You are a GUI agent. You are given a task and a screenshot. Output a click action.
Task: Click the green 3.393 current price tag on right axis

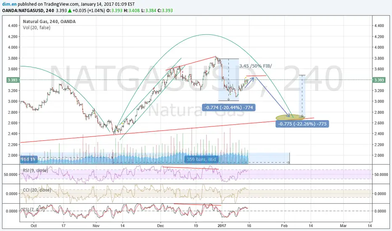click(379, 80)
